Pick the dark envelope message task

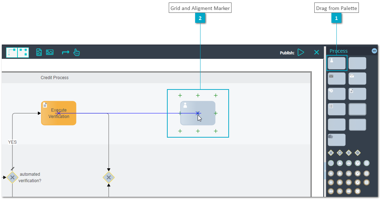point(336,78)
